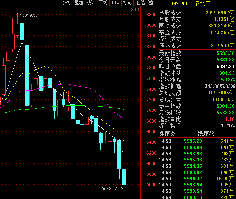Click the 昨日收盘 value 5894.21
The image size is (236, 199).
click(226, 67)
